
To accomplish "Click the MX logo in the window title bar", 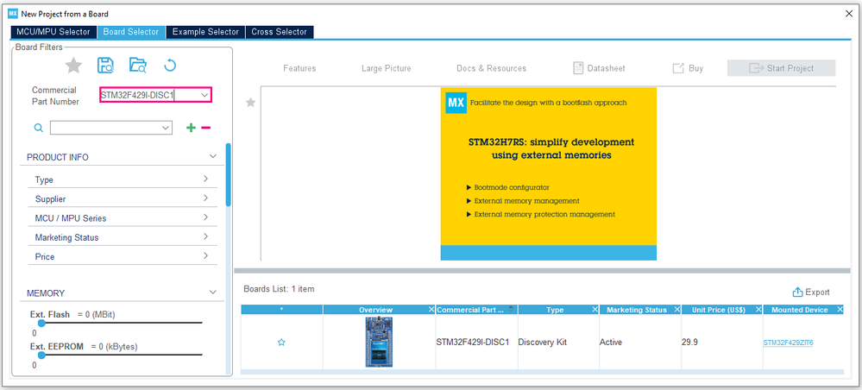I will point(12,14).
